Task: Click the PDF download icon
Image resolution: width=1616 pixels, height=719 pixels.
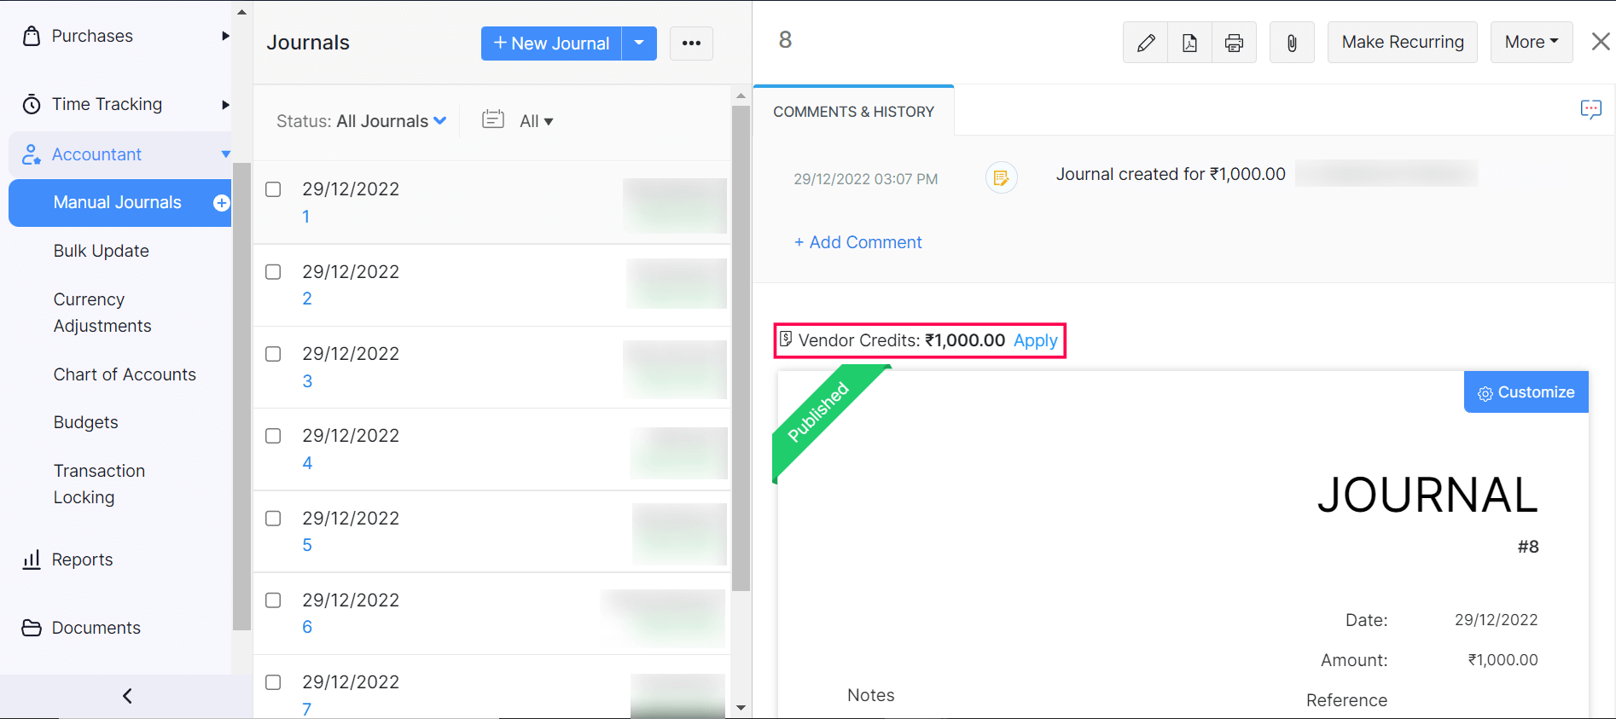Action: click(x=1189, y=43)
